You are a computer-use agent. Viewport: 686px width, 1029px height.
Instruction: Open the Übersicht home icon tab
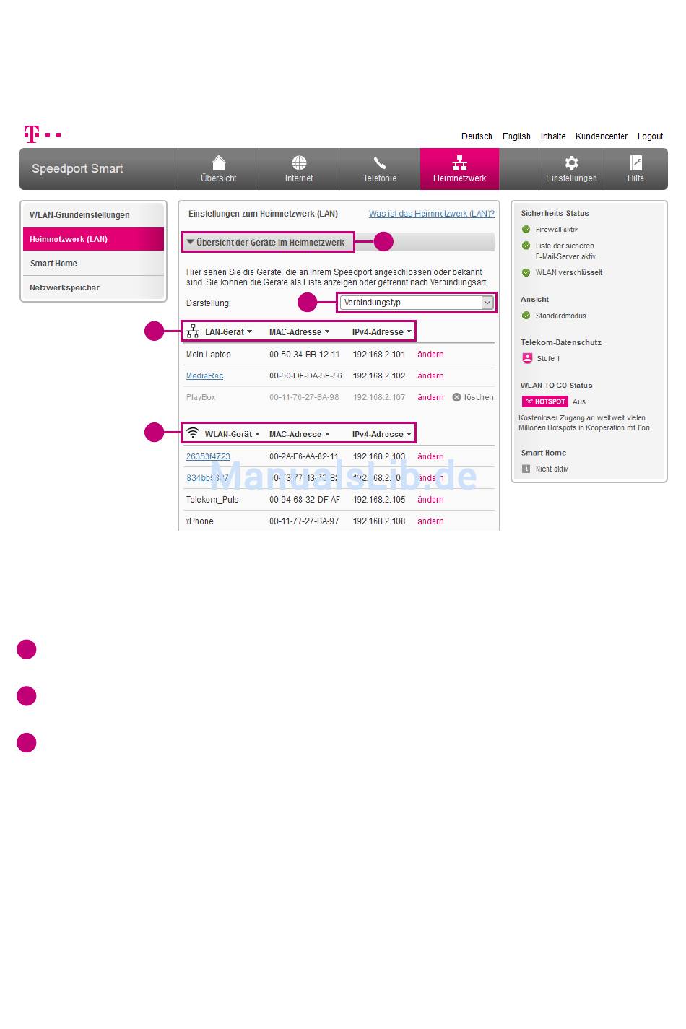tap(218, 169)
